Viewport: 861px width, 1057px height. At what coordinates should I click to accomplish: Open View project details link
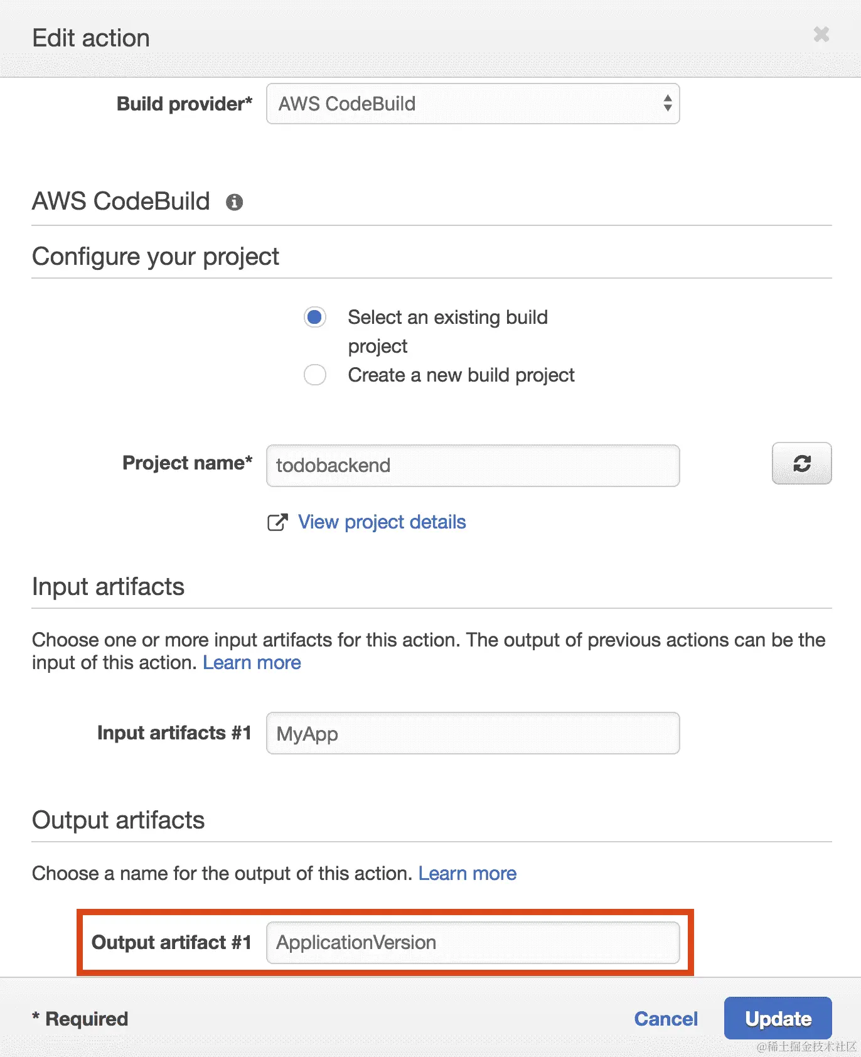pyautogui.click(x=382, y=522)
